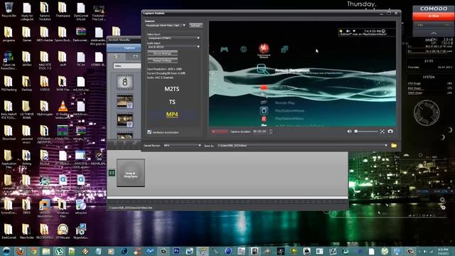Open the VIDEOS folder on desktop
The height and width of the screenshot is (256, 455).
pyautogui.click(x=45, y=84)
